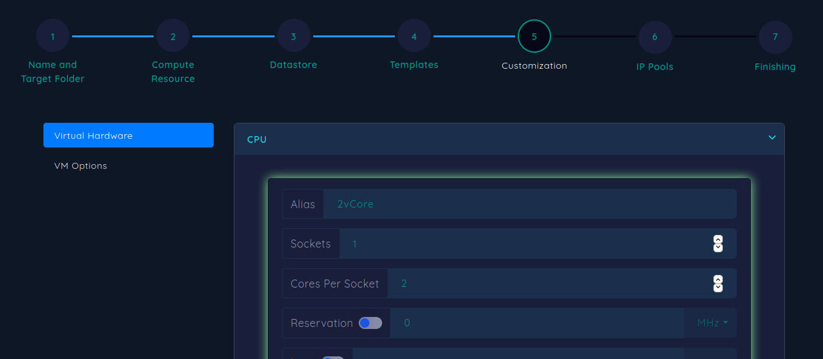This screenshot has height=359, width=823.
Task: Open the MHz unit dropdown
Action: [711, 323]
